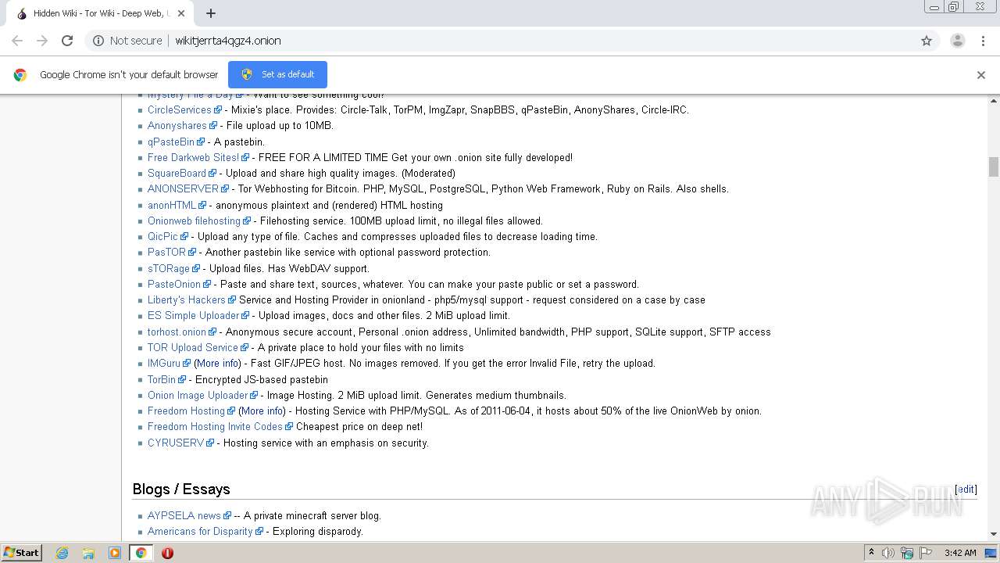The height and width of the screenshot is (563, 1000).
Task: Open the Liberty's Hackers link
Action: [x=186, y=300]
